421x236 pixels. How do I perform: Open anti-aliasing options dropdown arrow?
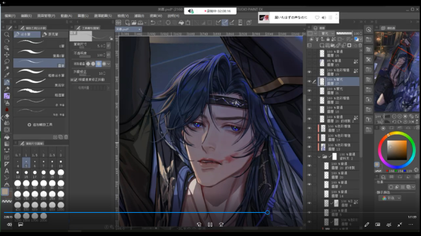pos(108,64)
